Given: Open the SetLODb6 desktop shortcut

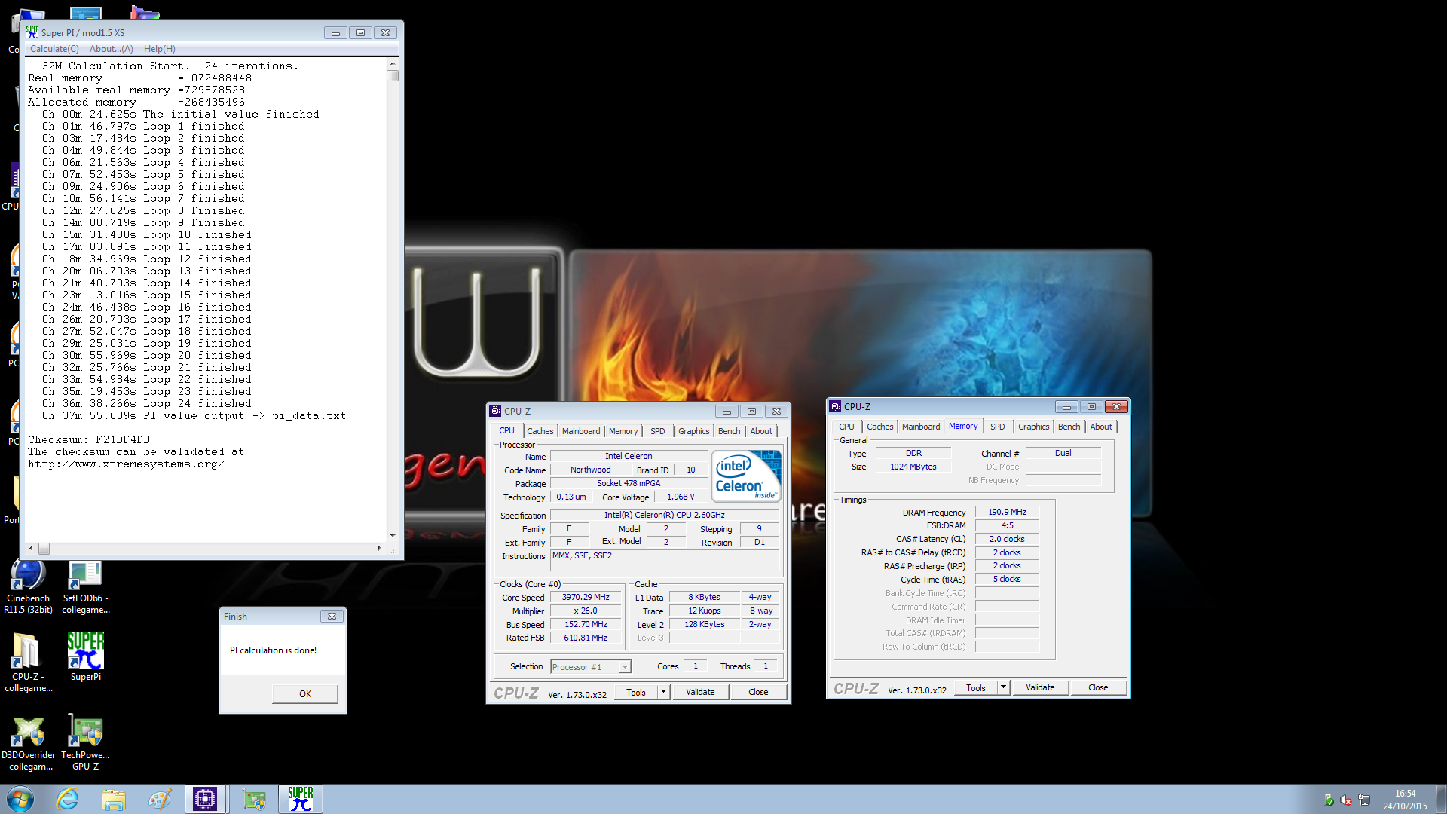Looking at the screenshot, I should click(85, 588).
